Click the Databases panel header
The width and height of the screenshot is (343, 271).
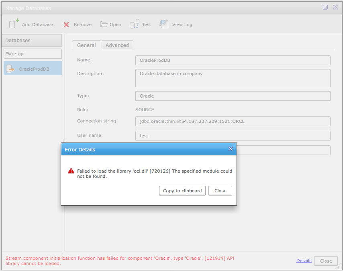(x=32, y=41)
